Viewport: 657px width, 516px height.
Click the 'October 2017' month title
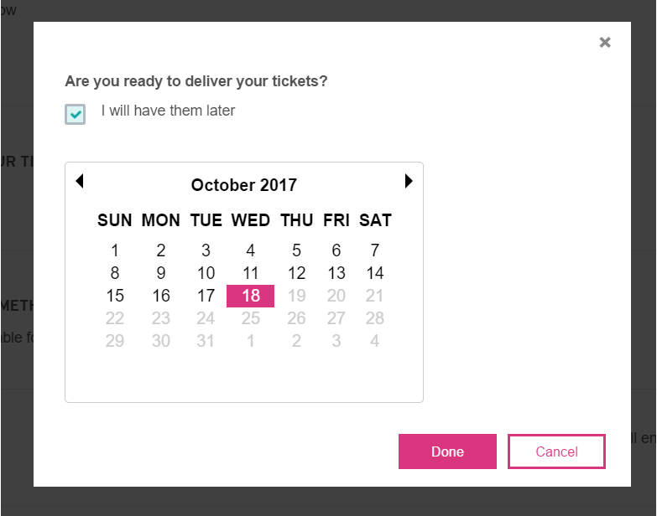243,185
